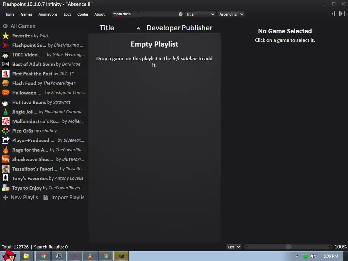Click the 1001 Video playlist invader icon
Screen dimensions: 348x261
5,55
